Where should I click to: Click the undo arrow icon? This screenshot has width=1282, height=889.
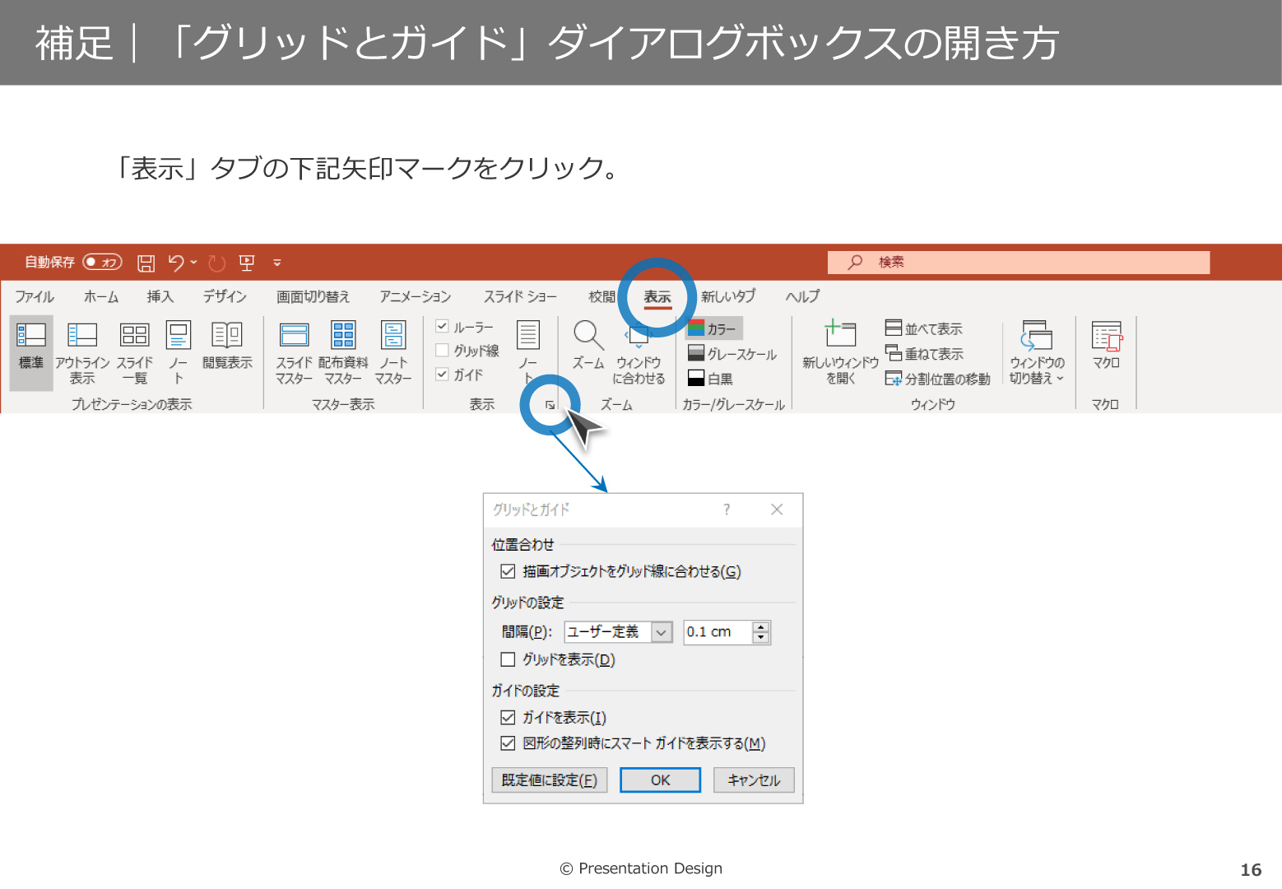click(x=175, y=263)
